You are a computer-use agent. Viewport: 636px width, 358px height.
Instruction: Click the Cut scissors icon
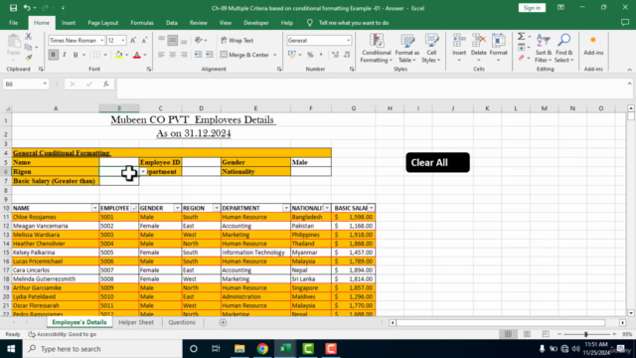(29, 37)
